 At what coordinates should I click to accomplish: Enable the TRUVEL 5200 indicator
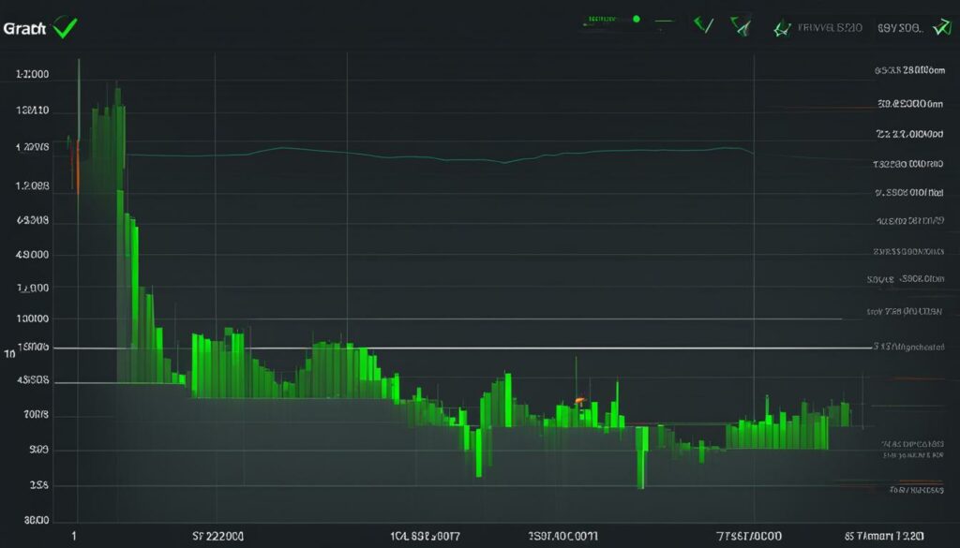click(x=828, y=27)
